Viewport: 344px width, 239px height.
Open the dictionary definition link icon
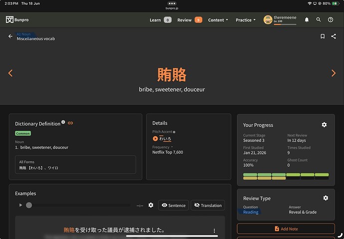(x=70, y=123)
